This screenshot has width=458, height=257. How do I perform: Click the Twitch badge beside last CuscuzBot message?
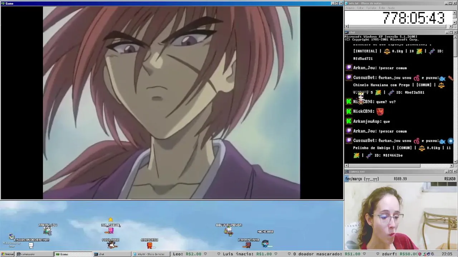coord(349,141)
